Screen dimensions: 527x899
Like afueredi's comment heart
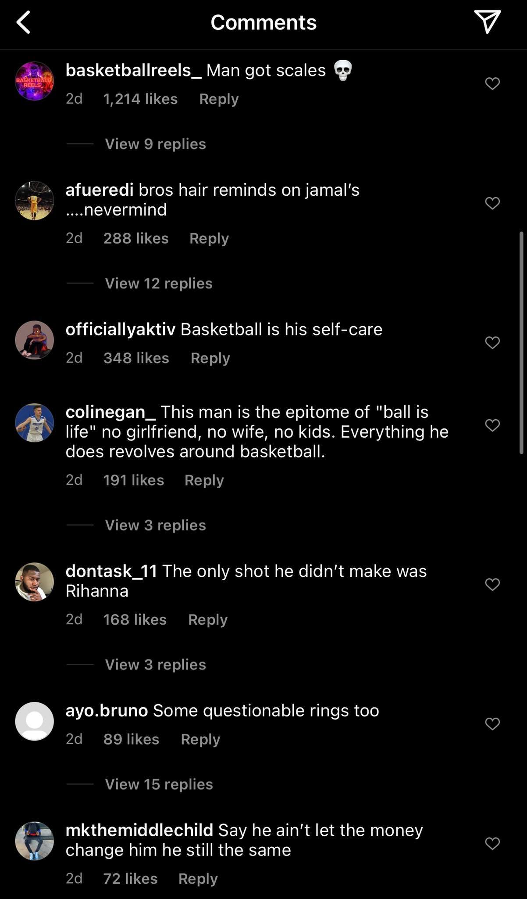(492, 203)
